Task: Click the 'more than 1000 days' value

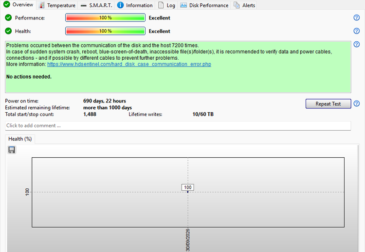Action: pos(108,108)
